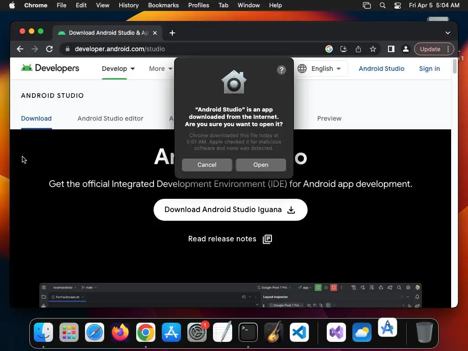Click the page vertical scrollbar
468x351 pixels.
(x=455, y=66)
